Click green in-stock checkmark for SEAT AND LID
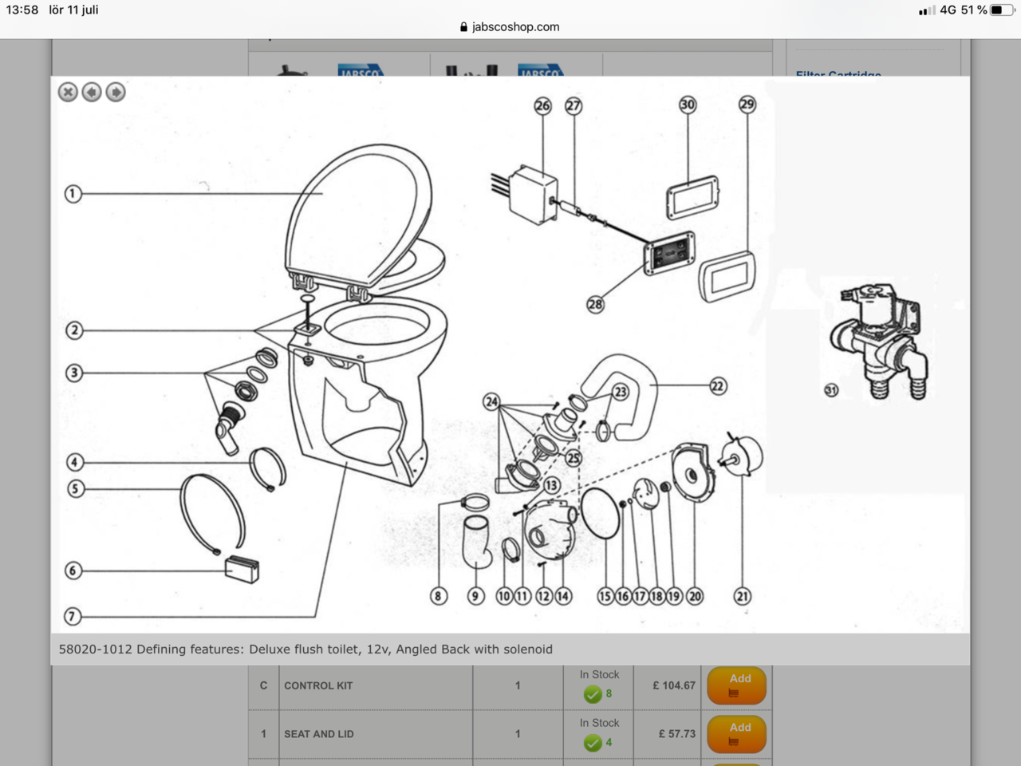 593,743
